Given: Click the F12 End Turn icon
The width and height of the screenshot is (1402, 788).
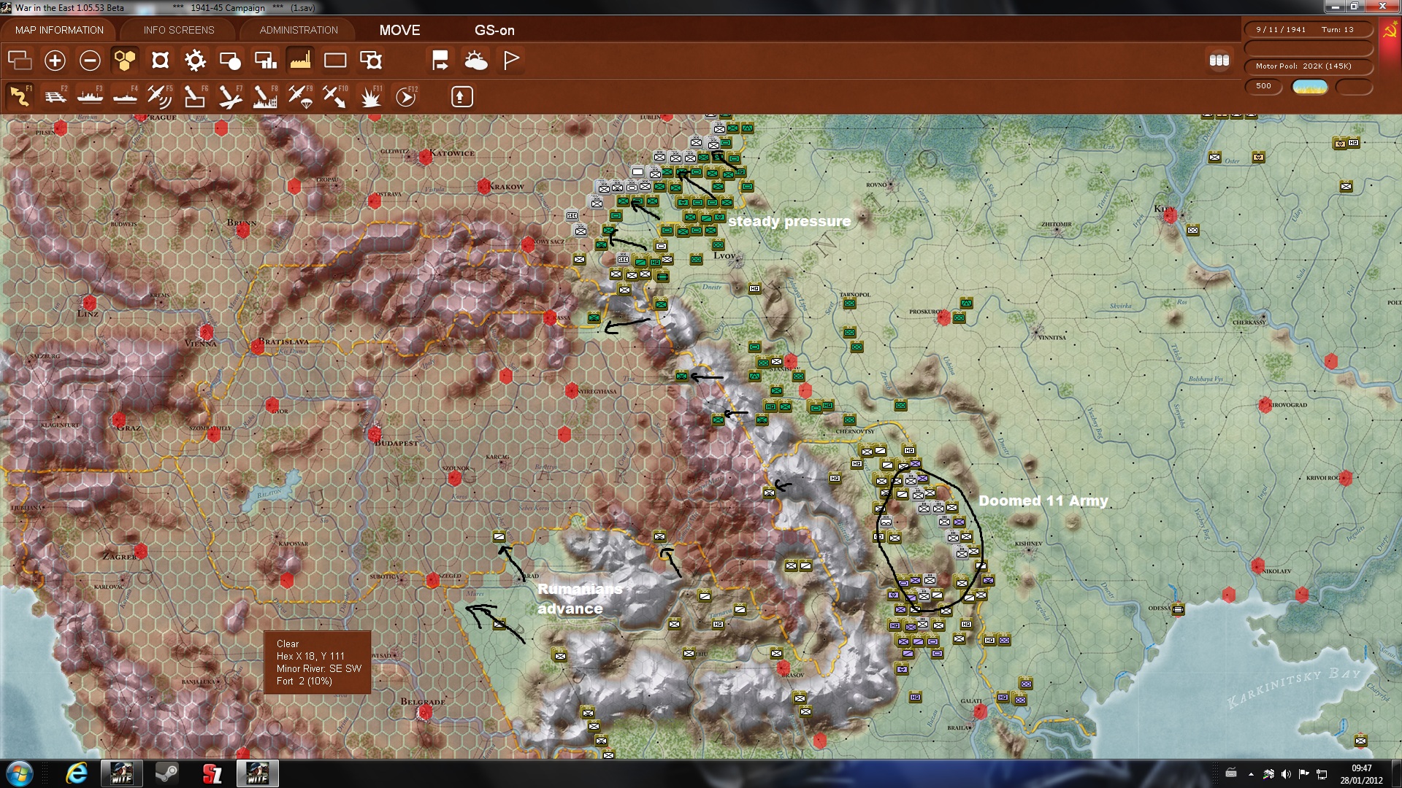Looking at the screenshot, I should tap(405, 96).
